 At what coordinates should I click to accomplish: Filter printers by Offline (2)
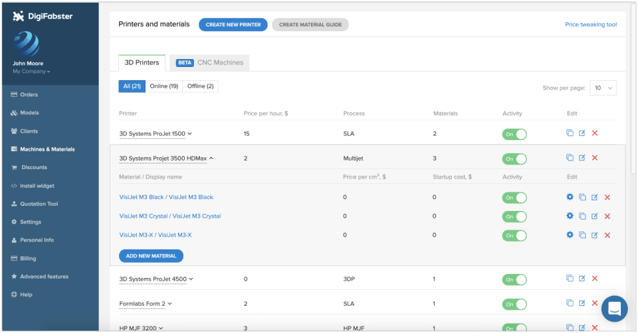[200, 86]
